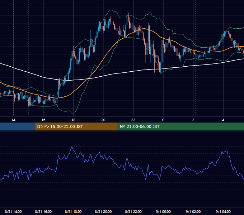Select the "16" hour label on price chart axis
The image size is (244, 215).
(x=43, y=120)
